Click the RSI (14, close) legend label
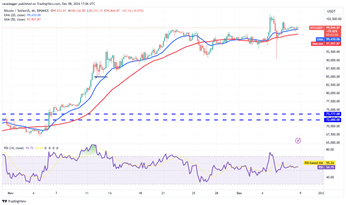 pos(14,148)
